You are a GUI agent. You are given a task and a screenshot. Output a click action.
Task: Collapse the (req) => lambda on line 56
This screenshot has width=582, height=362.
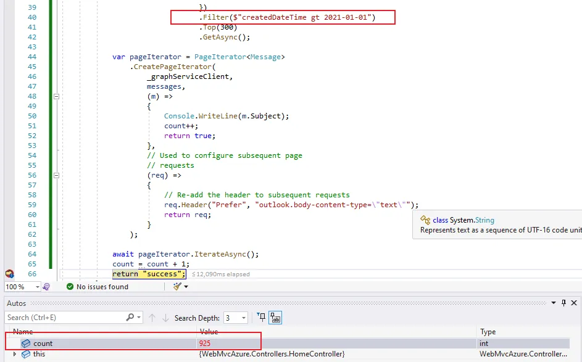(56, 175)
